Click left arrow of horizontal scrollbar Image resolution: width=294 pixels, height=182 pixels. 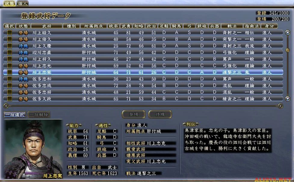coord(5,106)
